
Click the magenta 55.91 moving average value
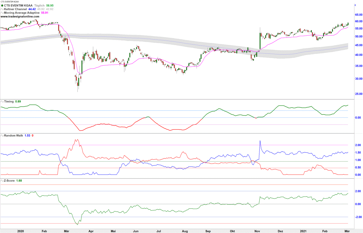[x=45, y=13]
